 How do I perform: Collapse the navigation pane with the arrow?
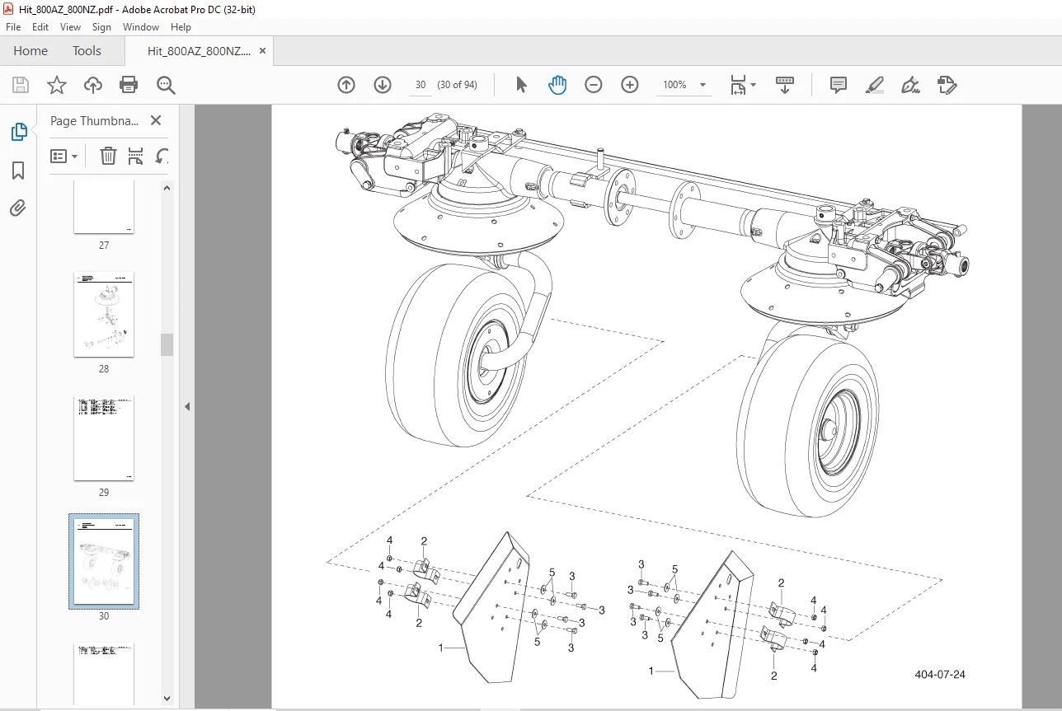[187, 407]
